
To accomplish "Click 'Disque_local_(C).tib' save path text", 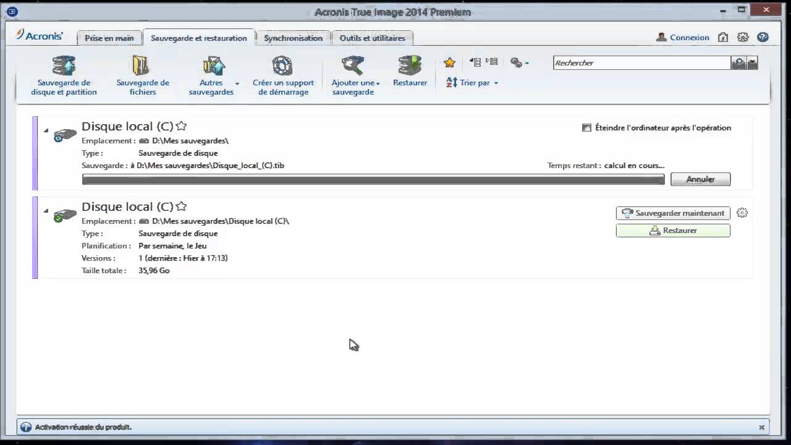I will pyautogui.click(x=248, y=166).
